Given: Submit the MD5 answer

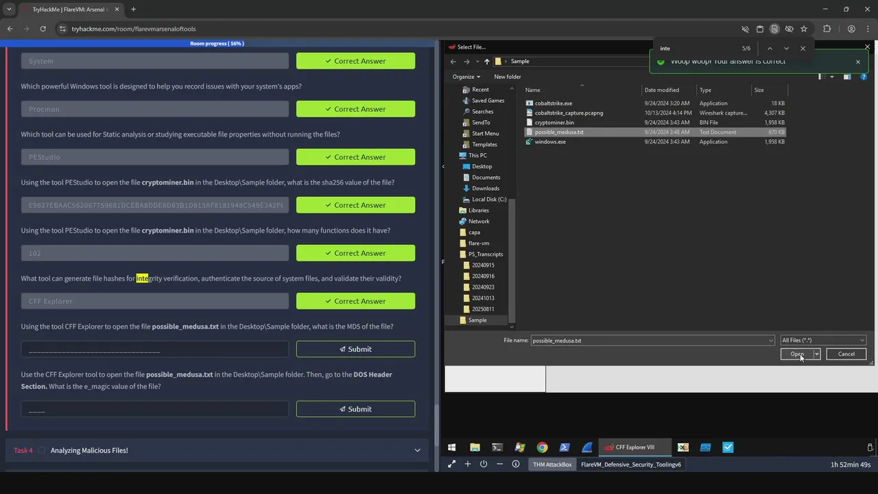Looking at the screenshot, I should (355, 349).
